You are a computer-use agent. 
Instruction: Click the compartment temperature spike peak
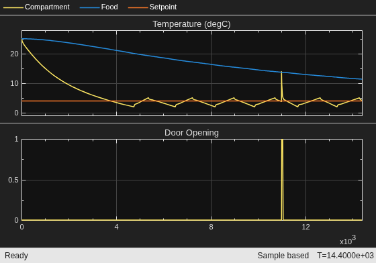click(x=281, y=72)
